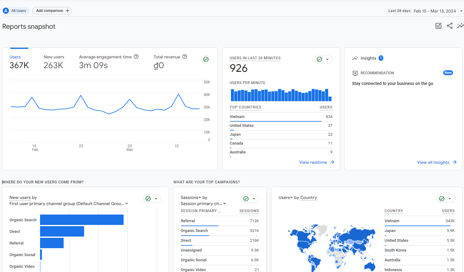Click the Indonesia row in country table
This screenshot has width=464, height=272.
tap(420, 270)
